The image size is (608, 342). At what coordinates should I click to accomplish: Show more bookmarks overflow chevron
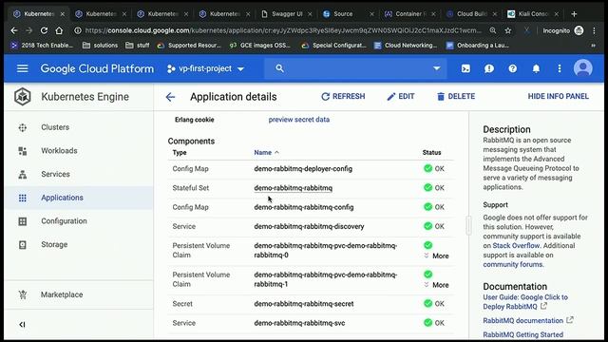tap(593, 46)
